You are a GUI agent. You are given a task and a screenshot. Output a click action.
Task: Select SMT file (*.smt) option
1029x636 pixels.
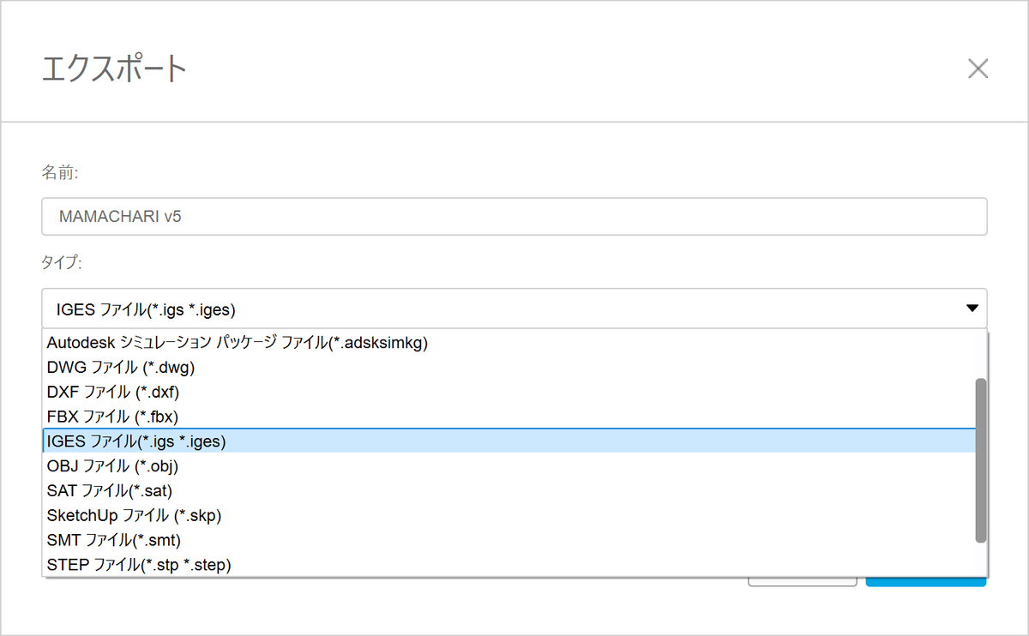point(114,540)
